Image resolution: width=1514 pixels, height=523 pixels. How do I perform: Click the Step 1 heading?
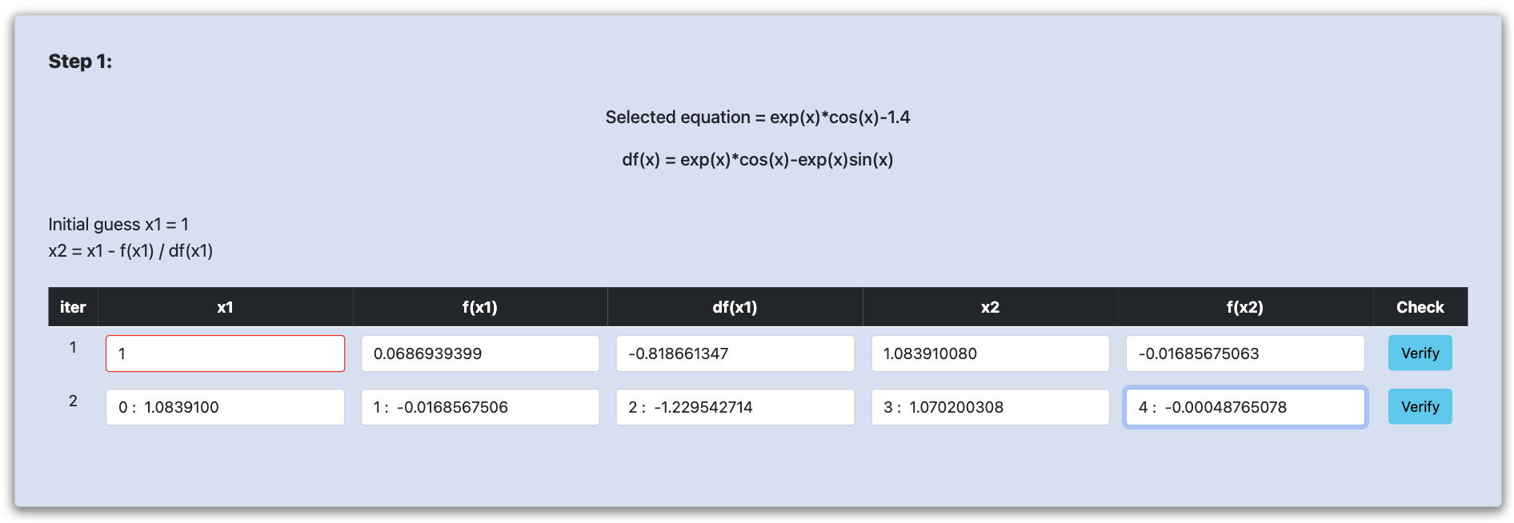click(80, 62)
